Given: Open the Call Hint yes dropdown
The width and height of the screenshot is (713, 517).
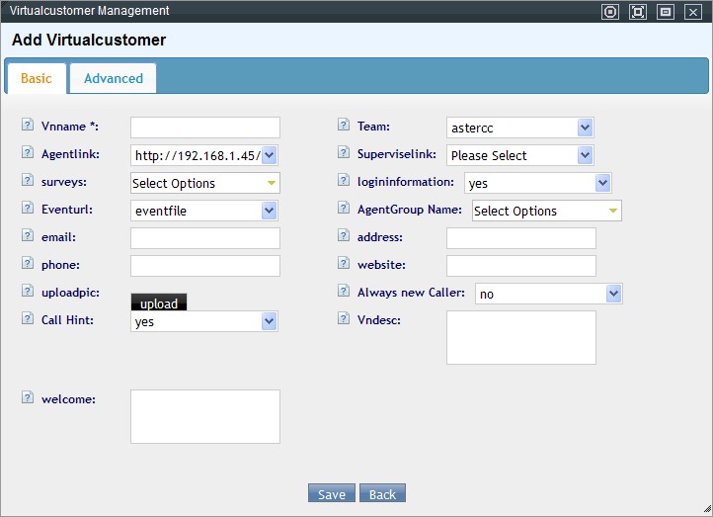Looking at the screenshot, I should click(204, 321).
